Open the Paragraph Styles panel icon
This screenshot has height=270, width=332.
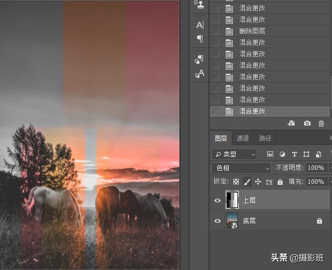(x=199, y=59)
